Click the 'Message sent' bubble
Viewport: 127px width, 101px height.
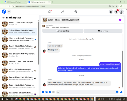53,50
